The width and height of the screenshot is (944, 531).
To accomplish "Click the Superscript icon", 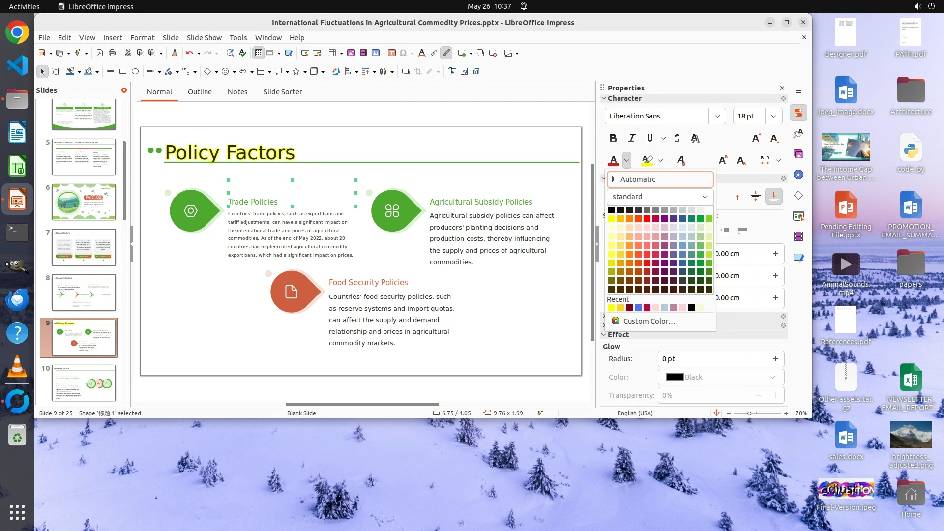I will (723, 160).
